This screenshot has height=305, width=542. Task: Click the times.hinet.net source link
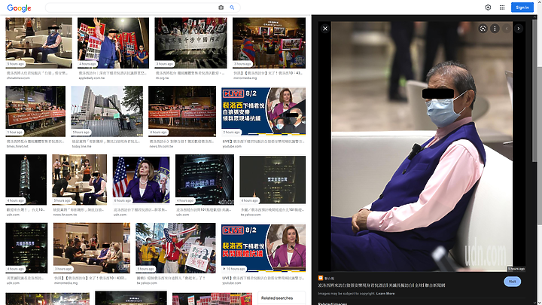click(17, 146)
